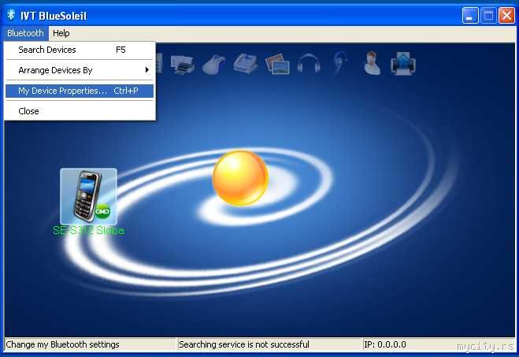This screenshot has width=519, height=357.
Task: Click status 'Searching service is not successful'
Action: (x=244, y=344)
